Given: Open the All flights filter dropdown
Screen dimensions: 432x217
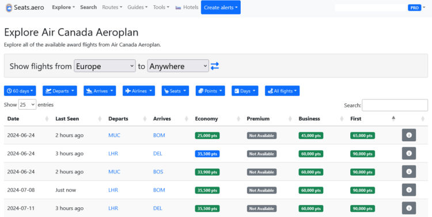Looking at the screenshot, I should point(282,91).
